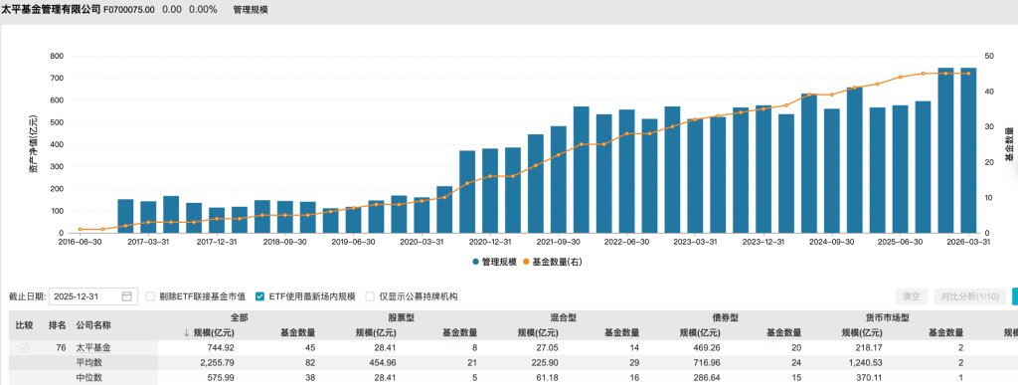Click the 218.17 money market cell
The image size is (1018, 385).
869,347
